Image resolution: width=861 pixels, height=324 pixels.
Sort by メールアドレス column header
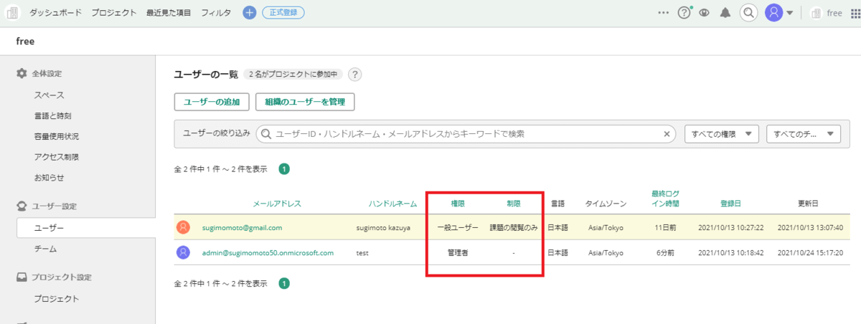tap(277, 204)
